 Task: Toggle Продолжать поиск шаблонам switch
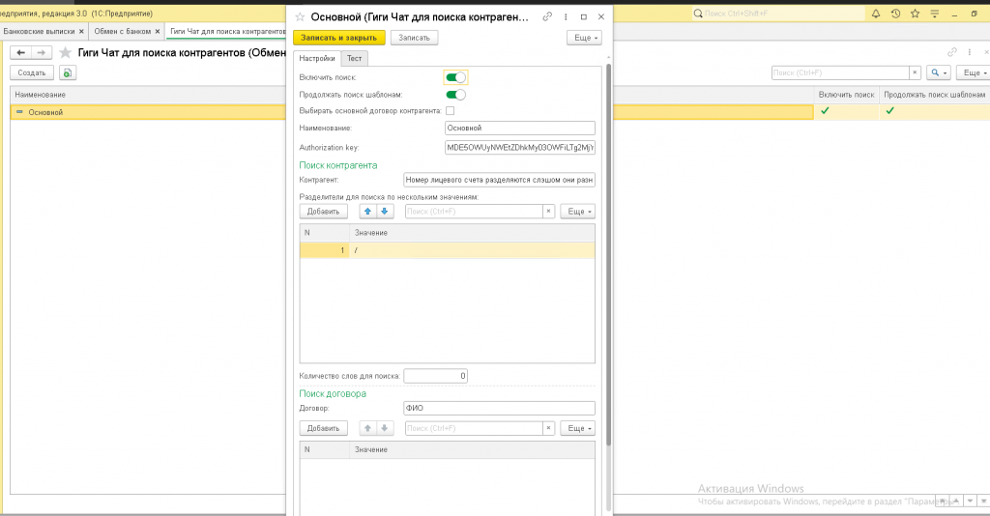click(455, 94)
